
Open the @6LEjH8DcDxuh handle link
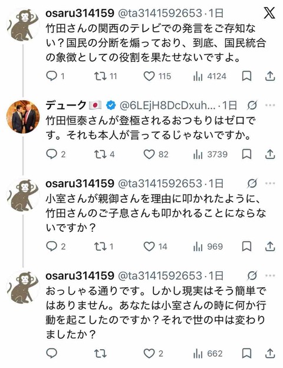[167, 106]
